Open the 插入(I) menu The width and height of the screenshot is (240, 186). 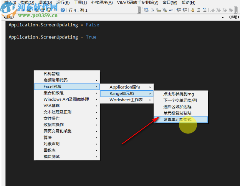click(x=10, y=2)
